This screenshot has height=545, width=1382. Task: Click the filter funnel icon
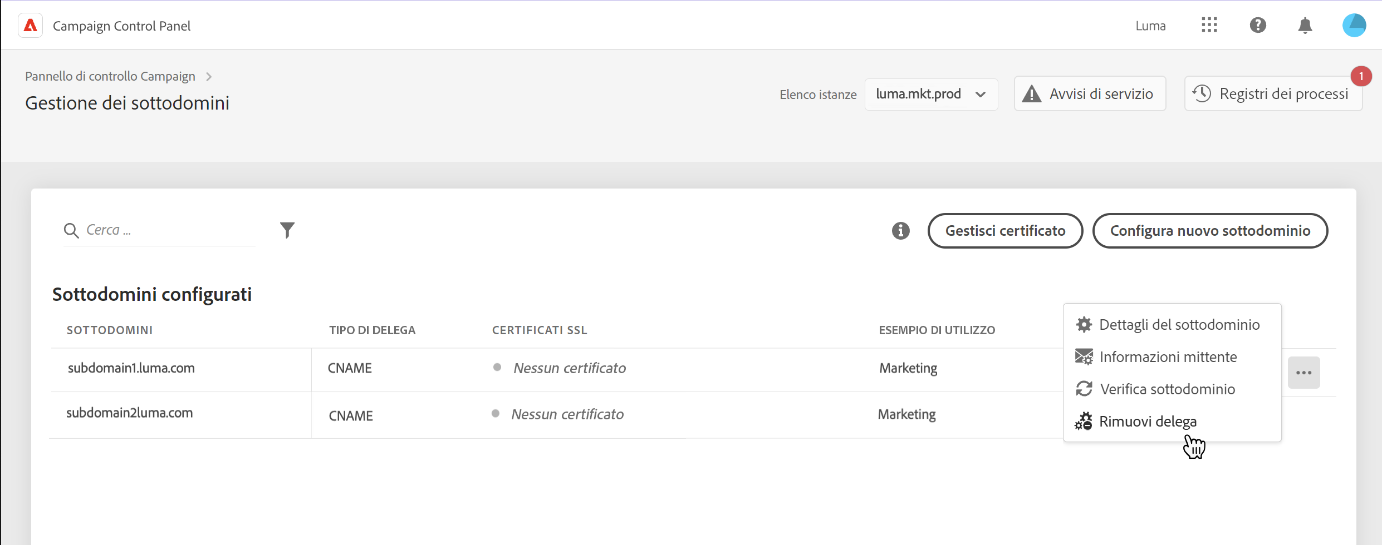pyautogui.click(x=287, y=230)
